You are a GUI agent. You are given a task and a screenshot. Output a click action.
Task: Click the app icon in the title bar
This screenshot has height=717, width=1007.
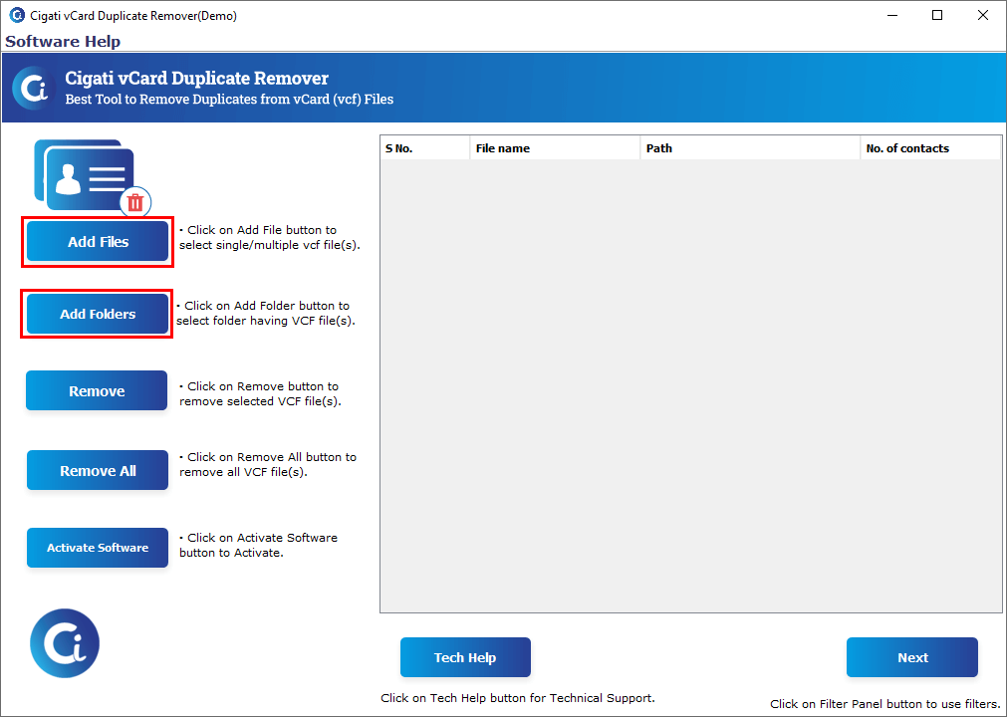coord(16,15)
